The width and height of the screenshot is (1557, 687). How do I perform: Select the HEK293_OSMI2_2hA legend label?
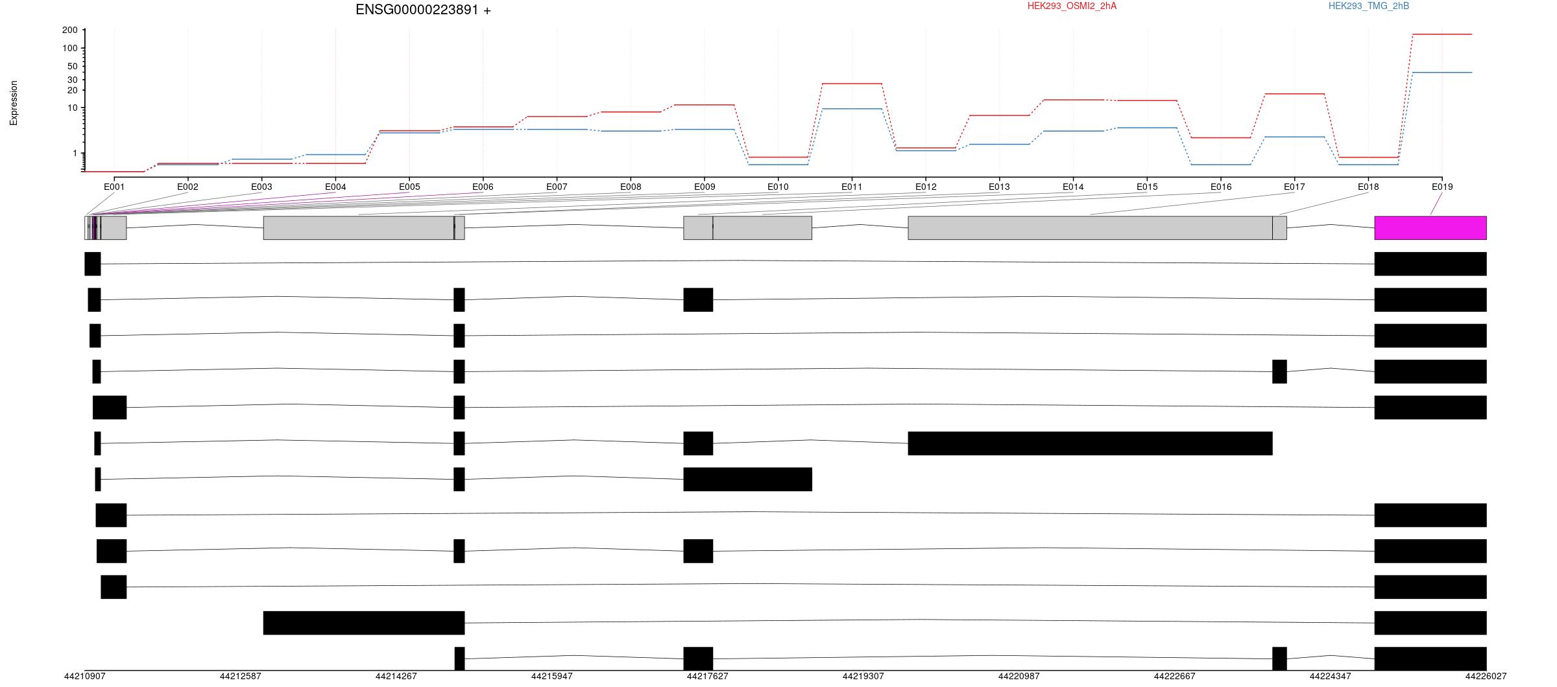pyautogui.click(x=1072, y=6)
